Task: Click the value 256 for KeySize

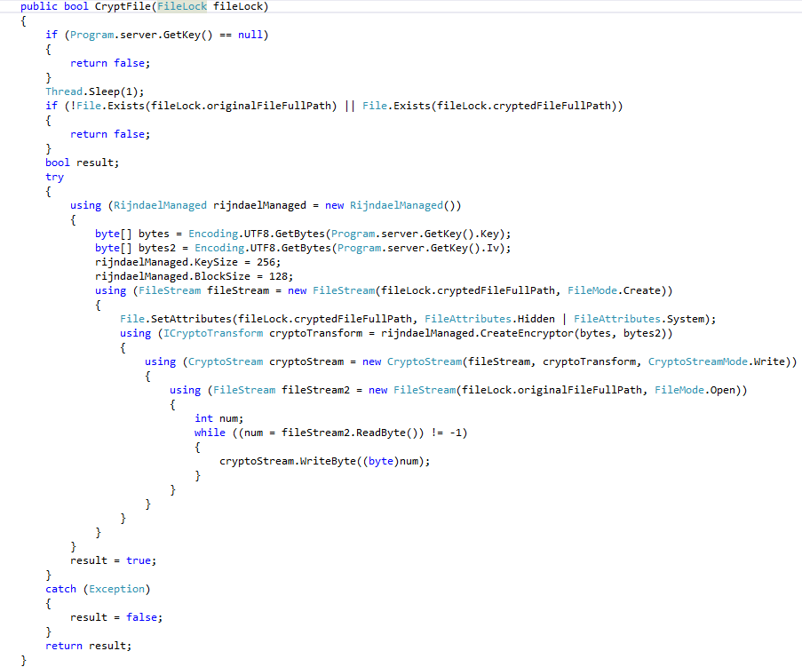Action: point(266,262)
